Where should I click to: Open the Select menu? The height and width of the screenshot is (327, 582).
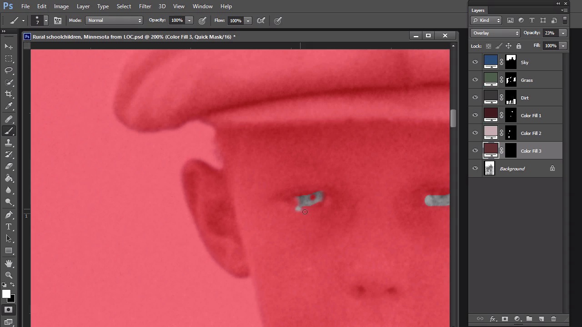pyautogui.click(x=124, y=6)
